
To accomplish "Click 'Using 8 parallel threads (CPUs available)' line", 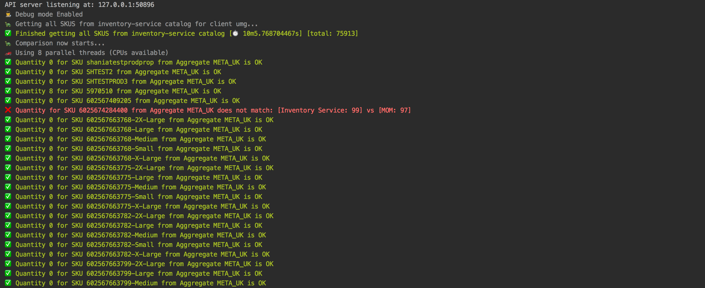I will point(92,53).
